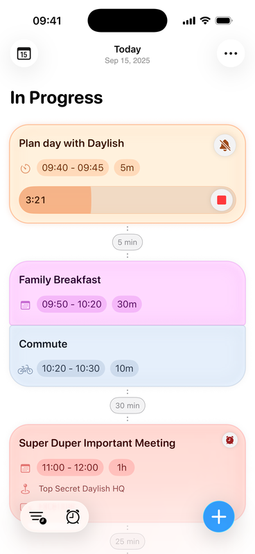The width and height of the screenshot is (255, 554).
Task: Tap the timer icon beside 09:40 - 09:45
Action: (26, 168)
